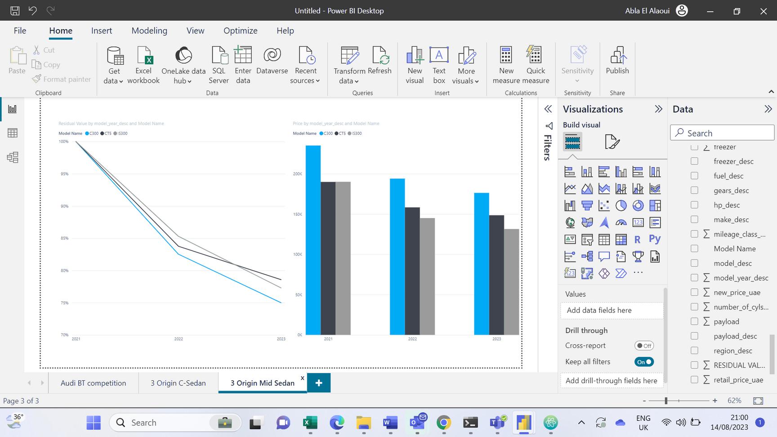Select the donut chart visual
Screen dimensions: 777x437
click(638, 205)
